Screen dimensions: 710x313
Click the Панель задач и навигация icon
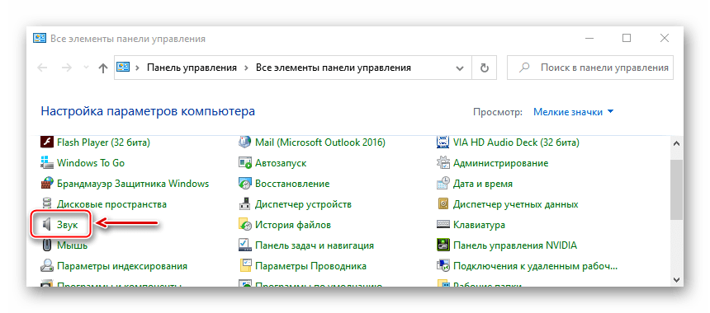click(x=245, y=245)
